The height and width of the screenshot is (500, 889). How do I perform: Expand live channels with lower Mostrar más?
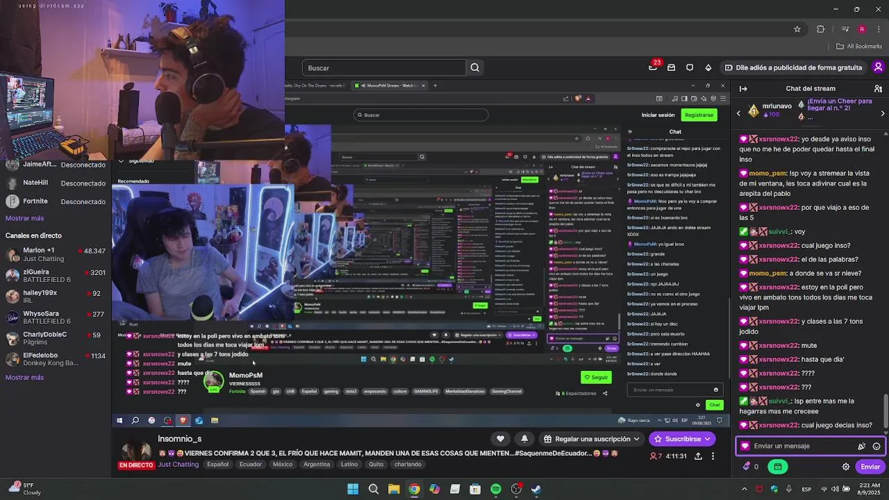click(24, 377)
